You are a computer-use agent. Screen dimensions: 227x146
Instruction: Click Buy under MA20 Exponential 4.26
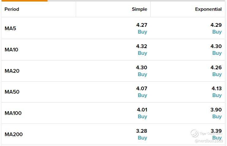coord(217,74)
